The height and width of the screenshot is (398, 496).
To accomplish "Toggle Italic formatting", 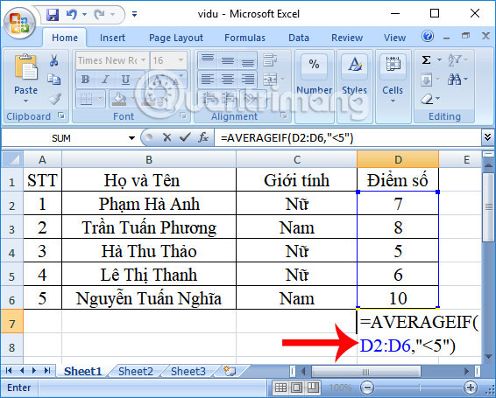I will [105, 80].
